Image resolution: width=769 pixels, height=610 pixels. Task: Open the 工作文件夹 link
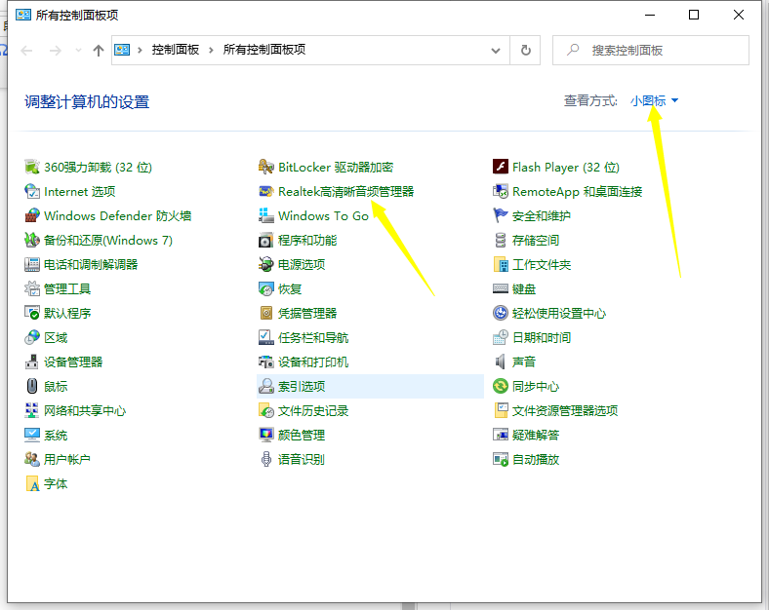point(542,265)
